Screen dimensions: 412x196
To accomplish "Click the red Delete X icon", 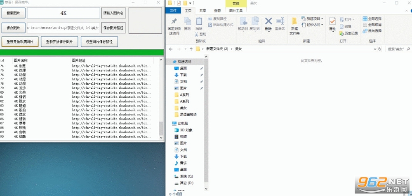I will point(268,21).
